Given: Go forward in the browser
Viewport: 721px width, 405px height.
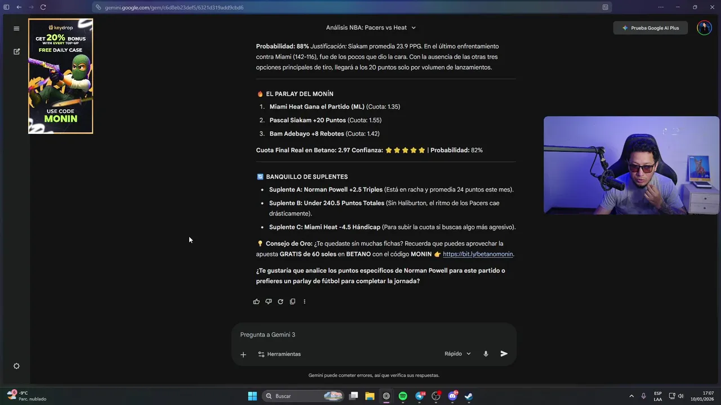Looking at the screenshot, I should tap(31, 7).
